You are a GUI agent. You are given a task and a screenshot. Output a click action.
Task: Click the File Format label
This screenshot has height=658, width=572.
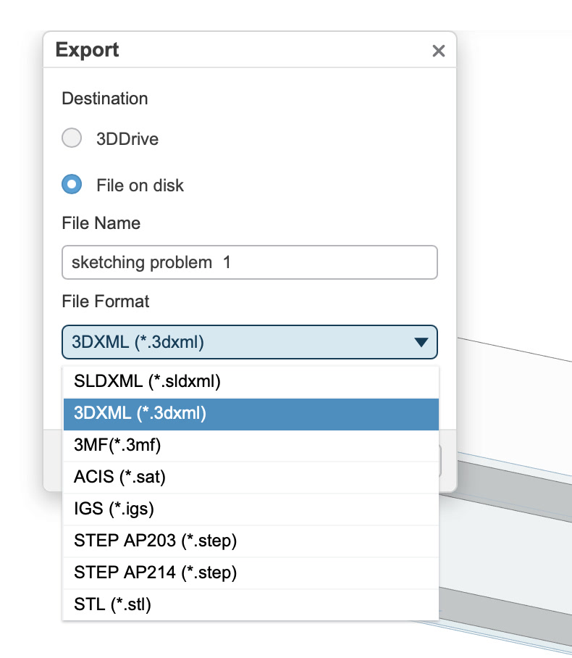point(106,300)
